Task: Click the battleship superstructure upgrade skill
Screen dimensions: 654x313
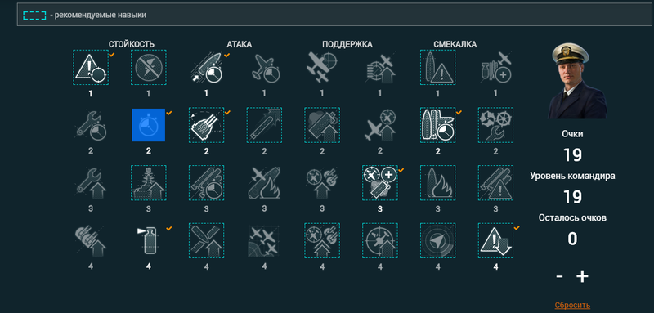Action: click(x=149, y=183)
